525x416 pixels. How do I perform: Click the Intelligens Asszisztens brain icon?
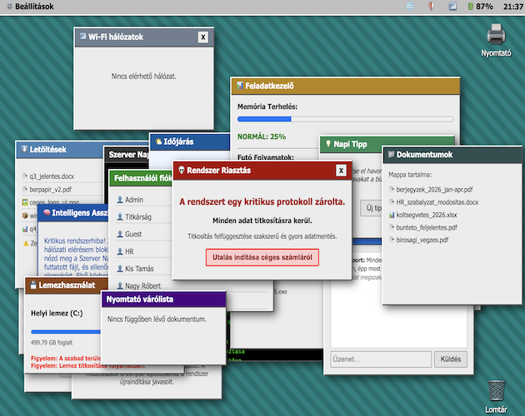pos(47,212)
